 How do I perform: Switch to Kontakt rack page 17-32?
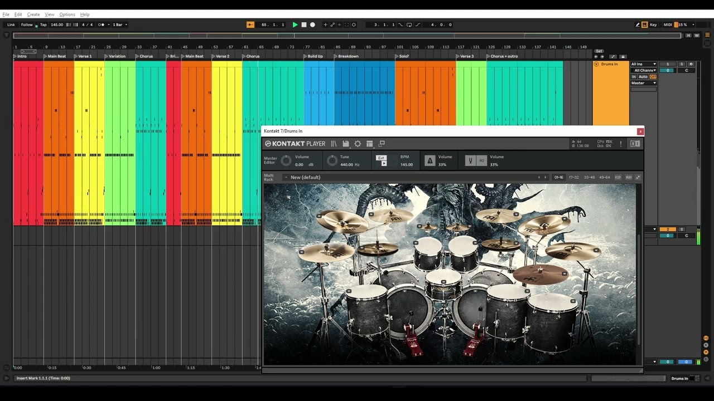pos(573,177)
